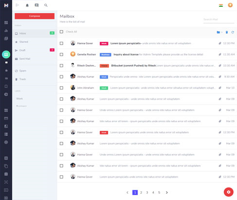Open the notifications bell icon
237x200 pixels.
pos(27,5)
